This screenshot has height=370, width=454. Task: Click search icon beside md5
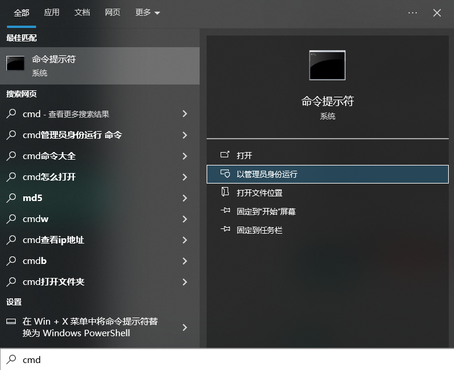tap(11, 198)
